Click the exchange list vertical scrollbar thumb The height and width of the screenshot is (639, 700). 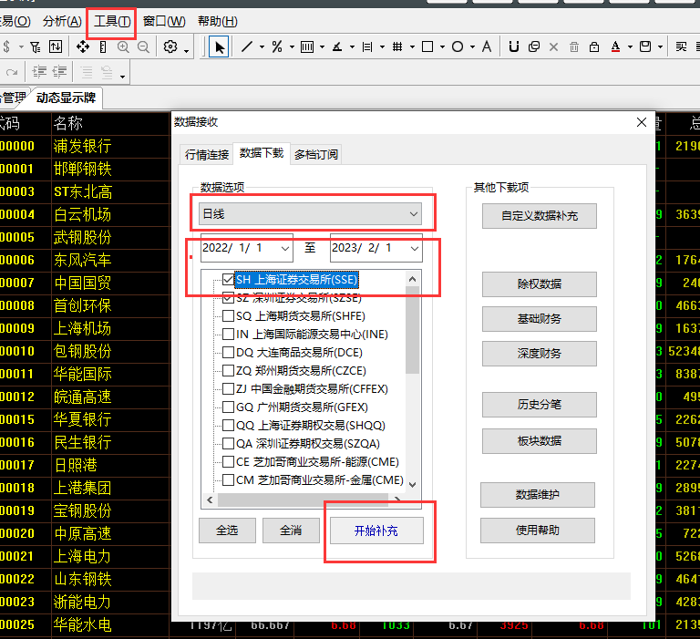413,331
